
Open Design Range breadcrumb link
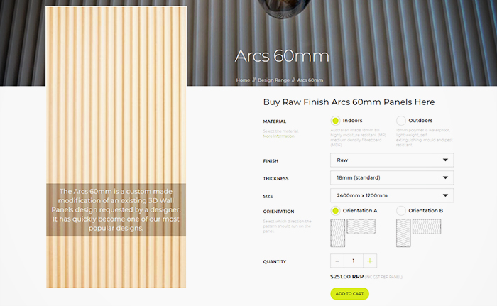point(273,80)
